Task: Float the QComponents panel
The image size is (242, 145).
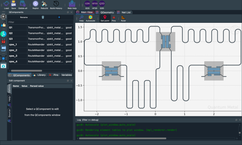Action: pyautogui.click(x=68, y=12)
